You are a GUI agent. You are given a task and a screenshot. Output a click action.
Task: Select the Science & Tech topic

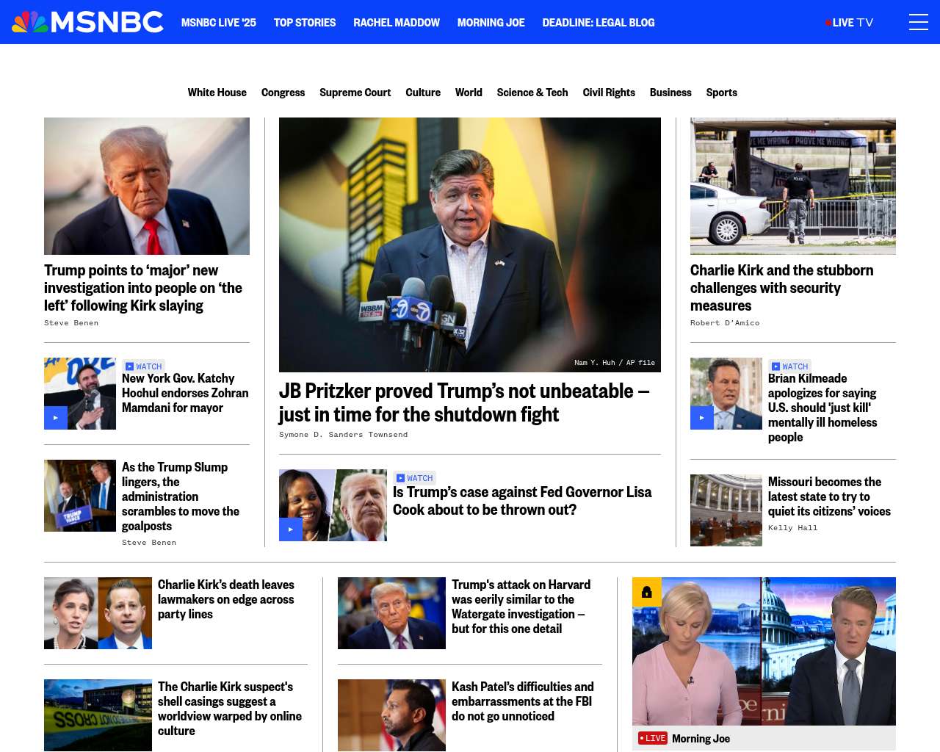click(x=532, y=93)
